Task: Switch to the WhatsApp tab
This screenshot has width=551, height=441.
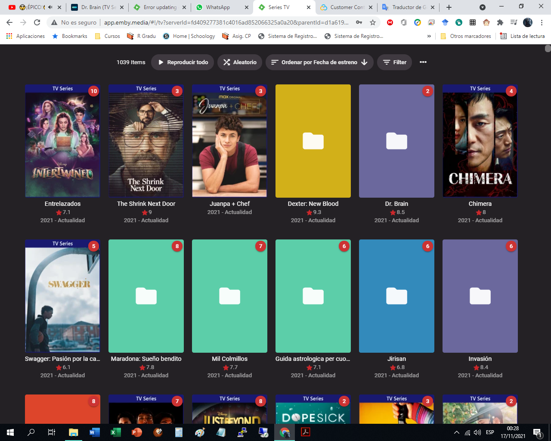Action: pos(218,7)
